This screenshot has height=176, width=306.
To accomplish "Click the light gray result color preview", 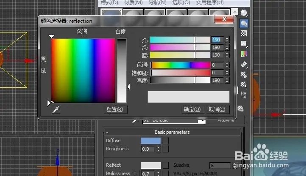I will click(x=189, y=97).
